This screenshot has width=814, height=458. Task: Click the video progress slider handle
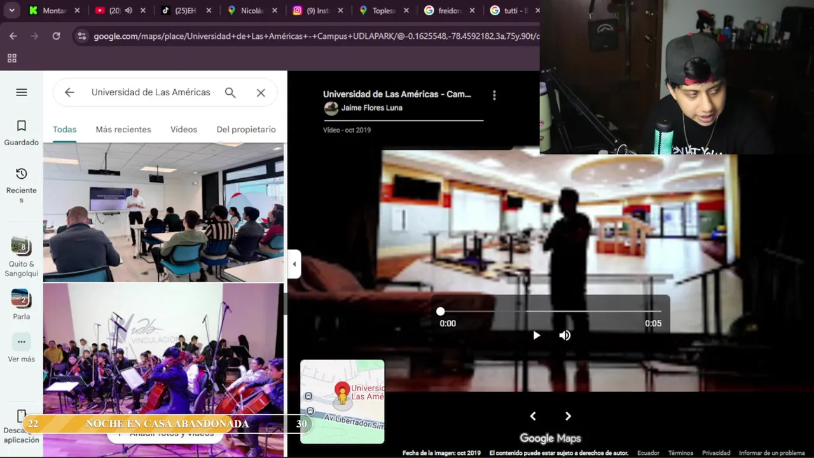(440, 311)
